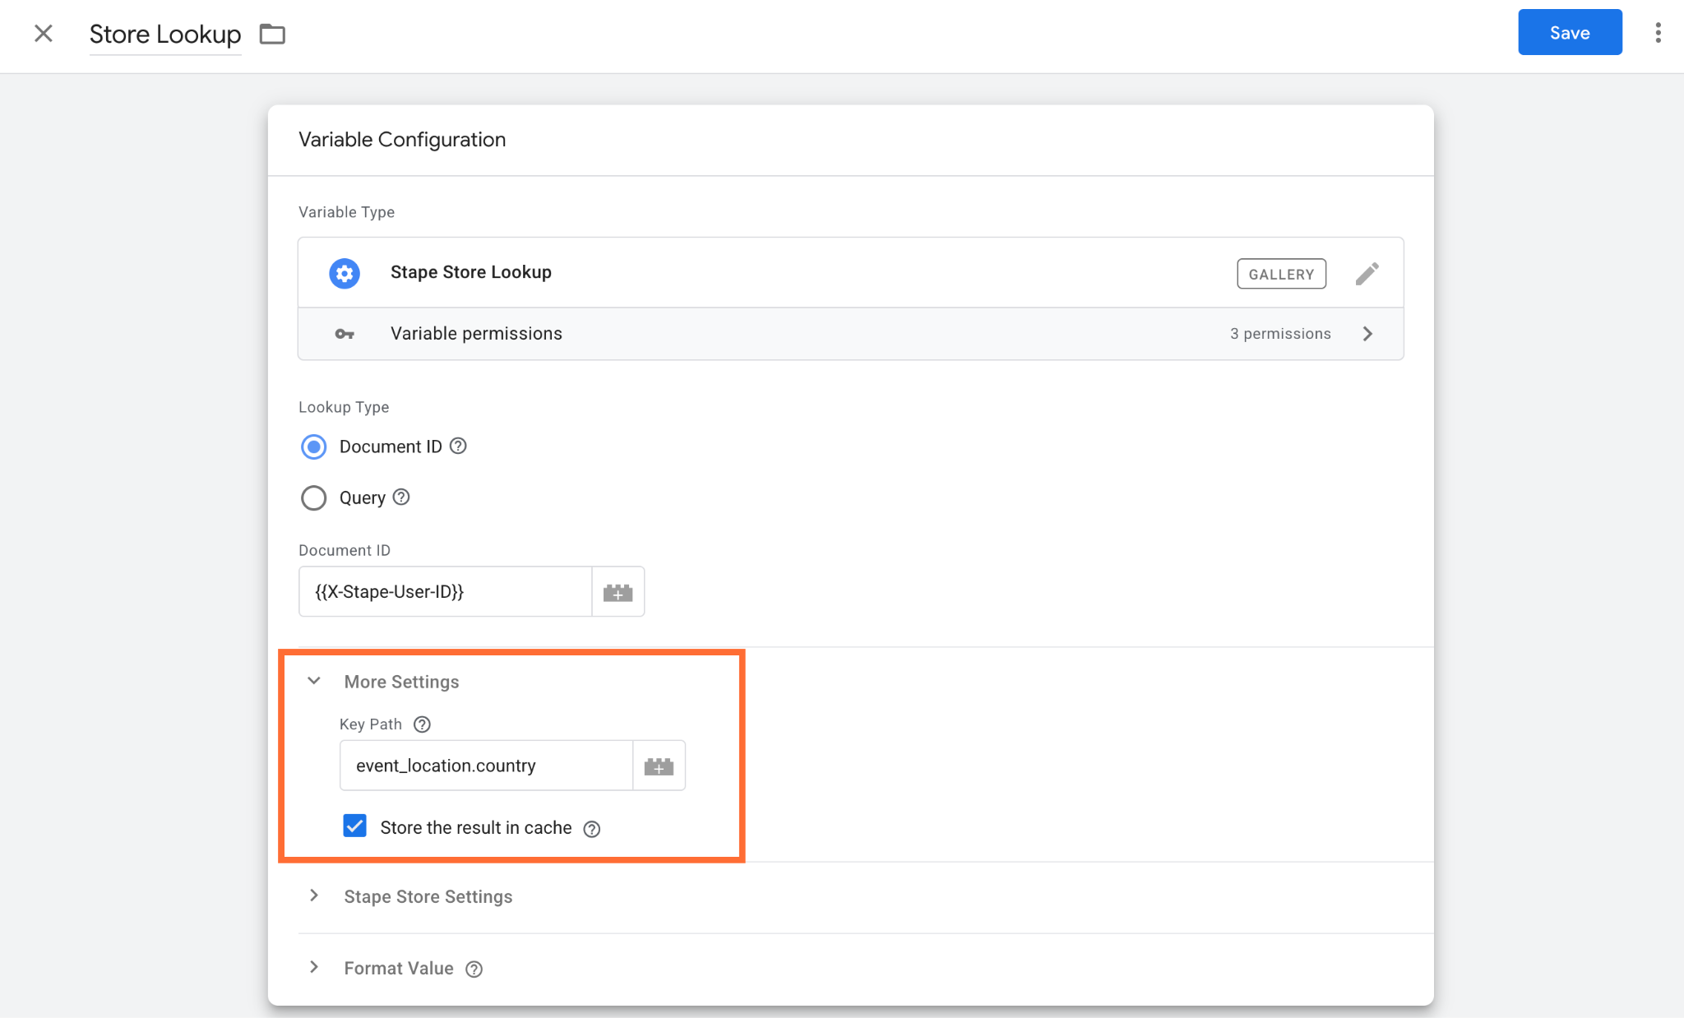Click the pencil edit icon for variable type
This screenshot has width=1684, height=1018.
pyautogui.click(x=1367, y=273)
